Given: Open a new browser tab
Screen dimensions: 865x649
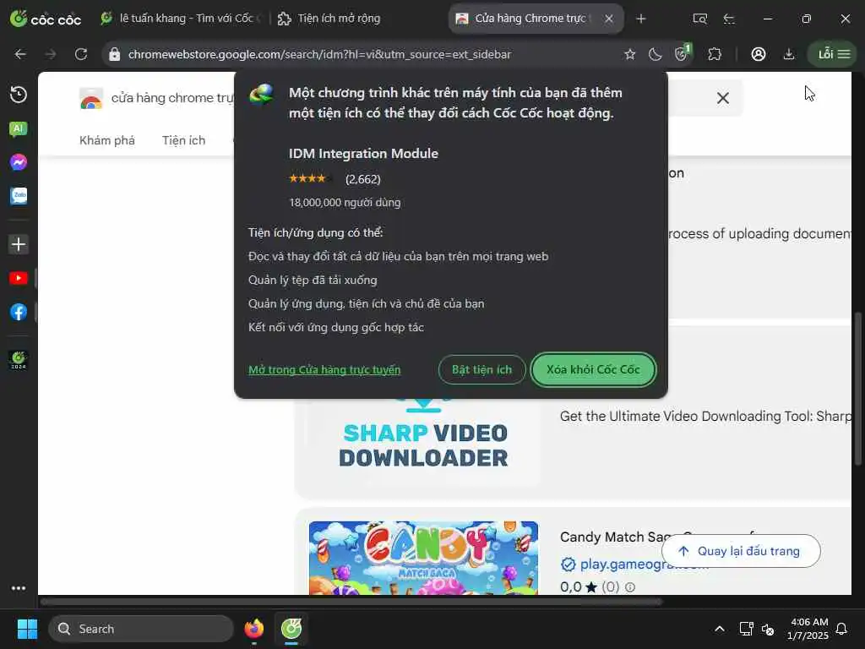Looking at the screenshot, I should tap(640, 19).
